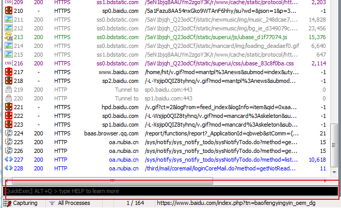341x208 pixels.
Task: Click the baidu.com URL in the status bar
Action: point(236,203)
